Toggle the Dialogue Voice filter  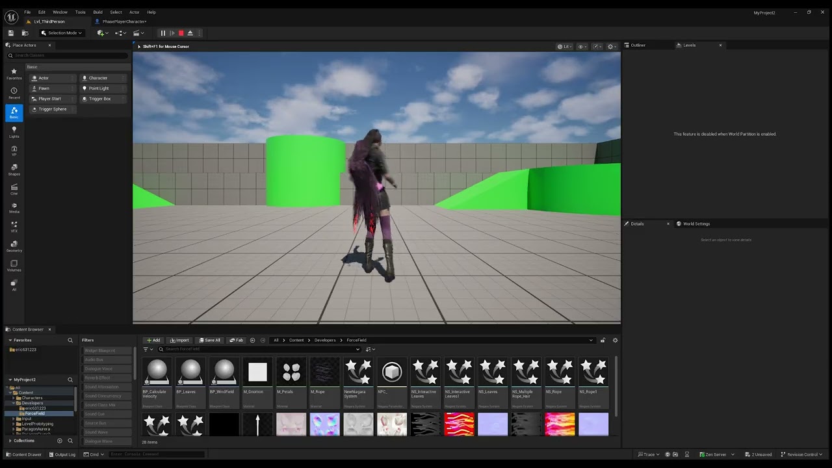pyautogui.click(x=107, y=369)
